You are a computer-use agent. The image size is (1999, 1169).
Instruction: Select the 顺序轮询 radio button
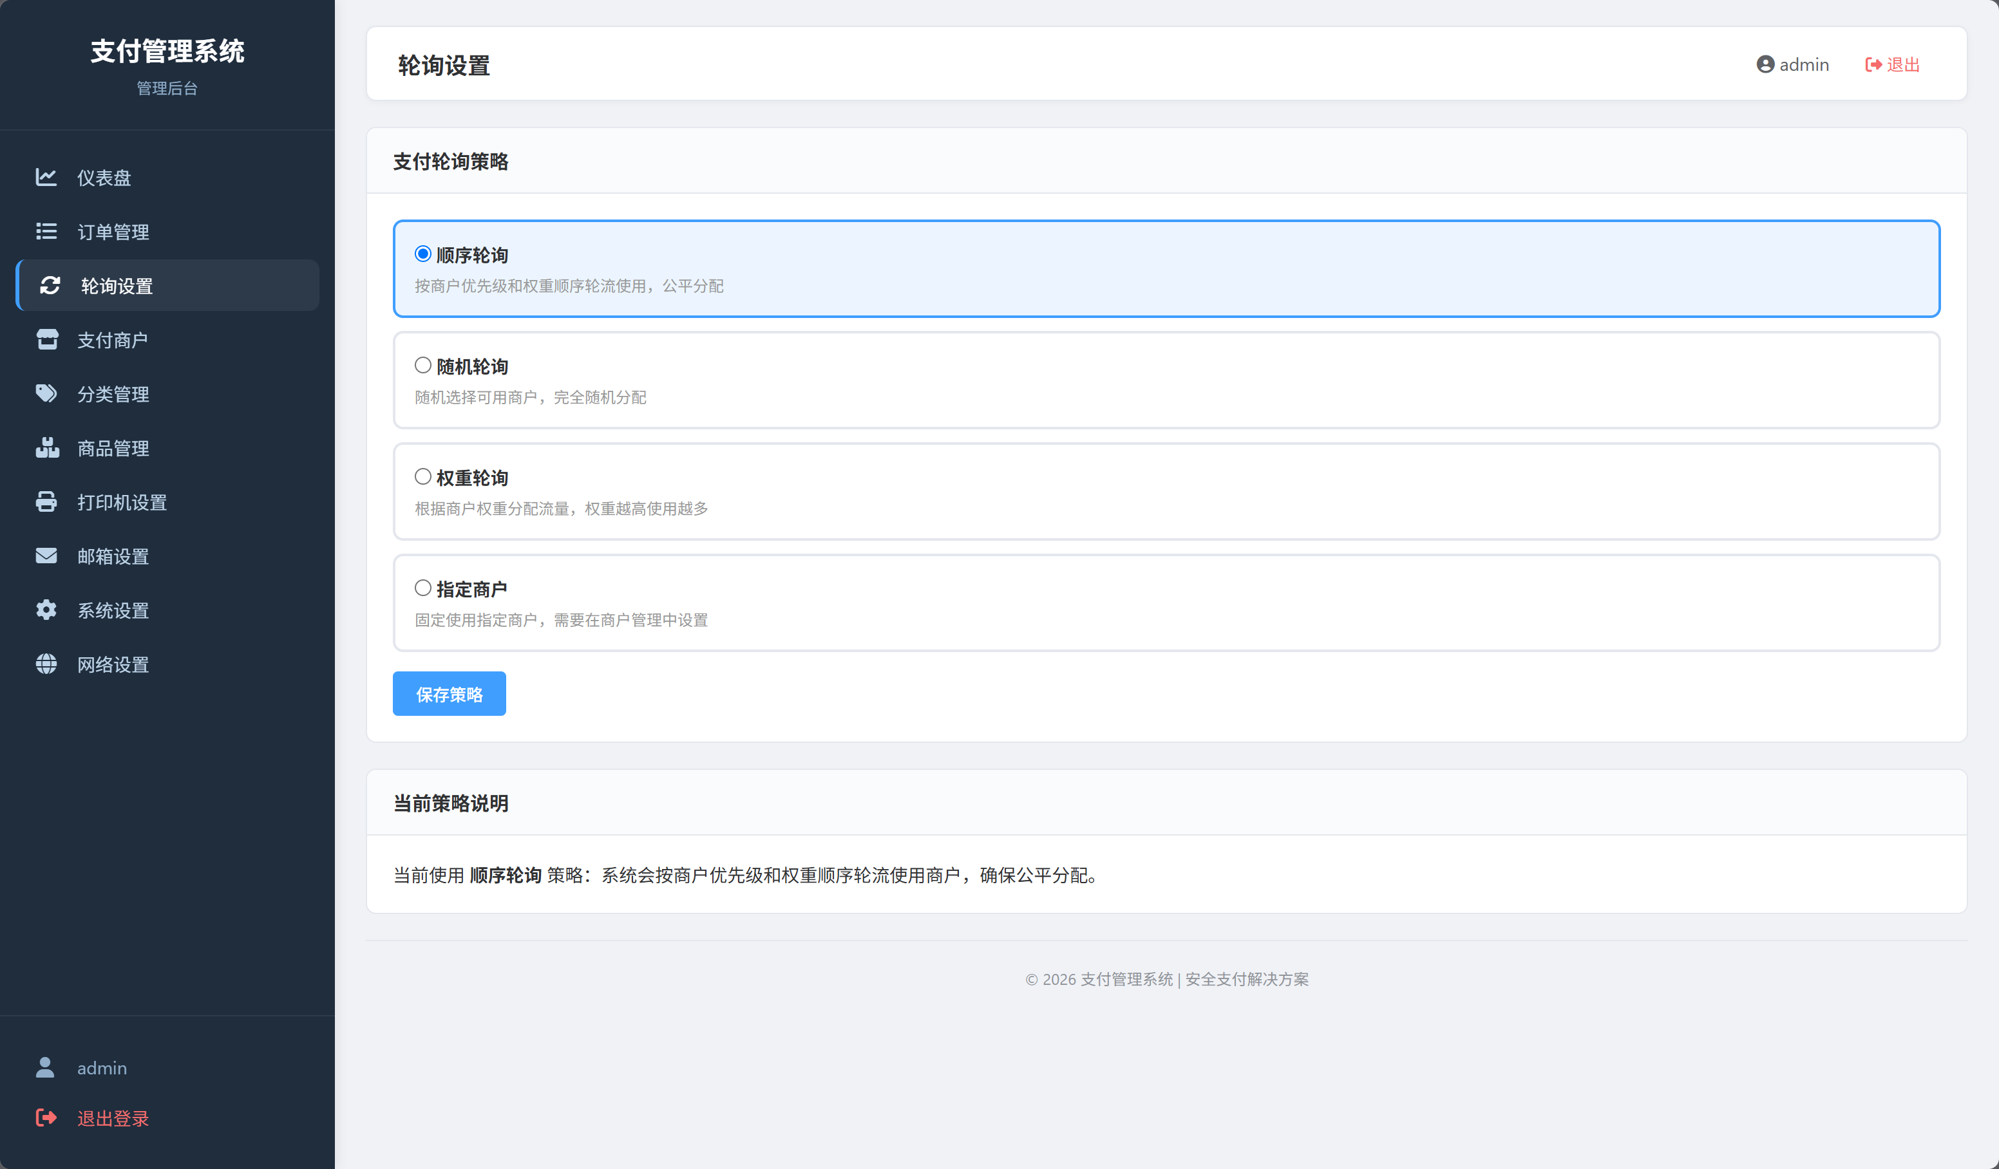pos(423,254)
